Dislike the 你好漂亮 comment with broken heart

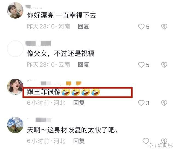[x=164, y=27]
